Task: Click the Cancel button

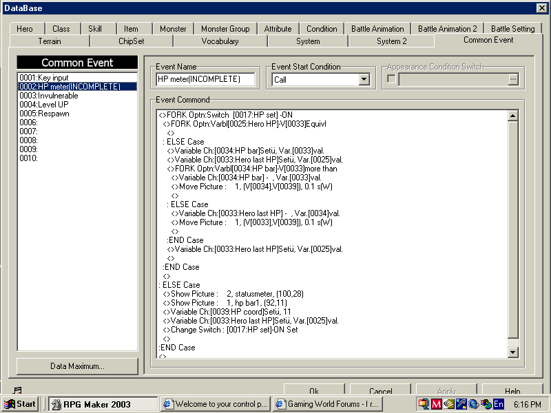Action: coord(380,389)
